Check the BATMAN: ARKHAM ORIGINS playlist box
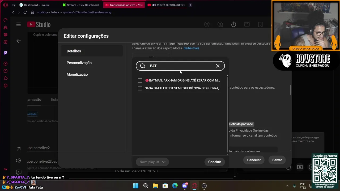Screen dimensions: 340x191 coord(140,80)
